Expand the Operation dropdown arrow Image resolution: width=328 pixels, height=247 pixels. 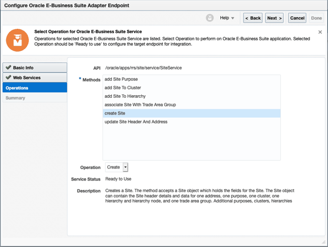click(126, 167)
